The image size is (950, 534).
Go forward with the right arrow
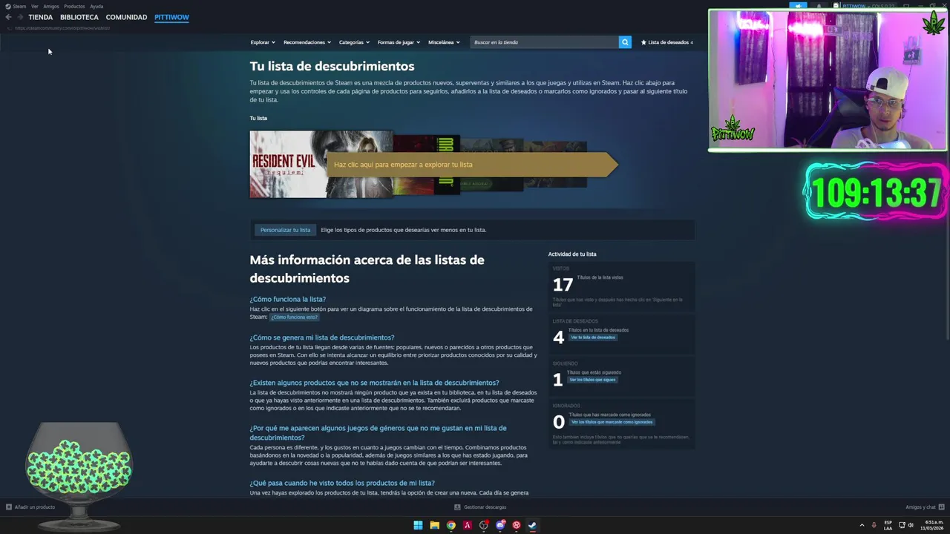pyautogui.click(x=19, y=17)
